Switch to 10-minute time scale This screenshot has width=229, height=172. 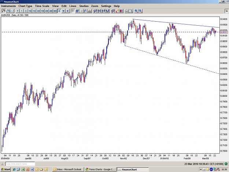click(x=30, y=11)
